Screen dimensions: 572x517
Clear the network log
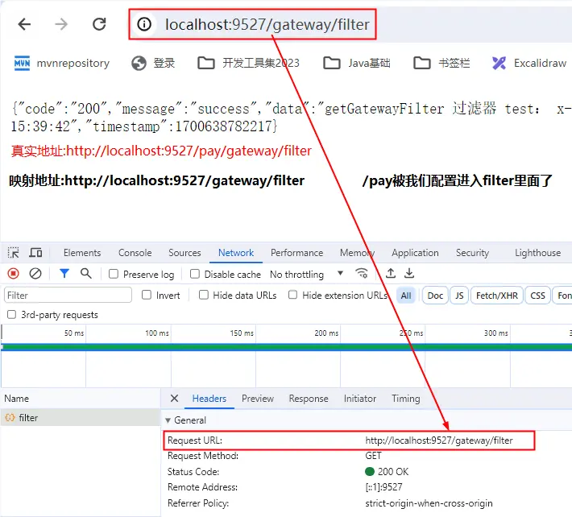[x=35, y=274]
